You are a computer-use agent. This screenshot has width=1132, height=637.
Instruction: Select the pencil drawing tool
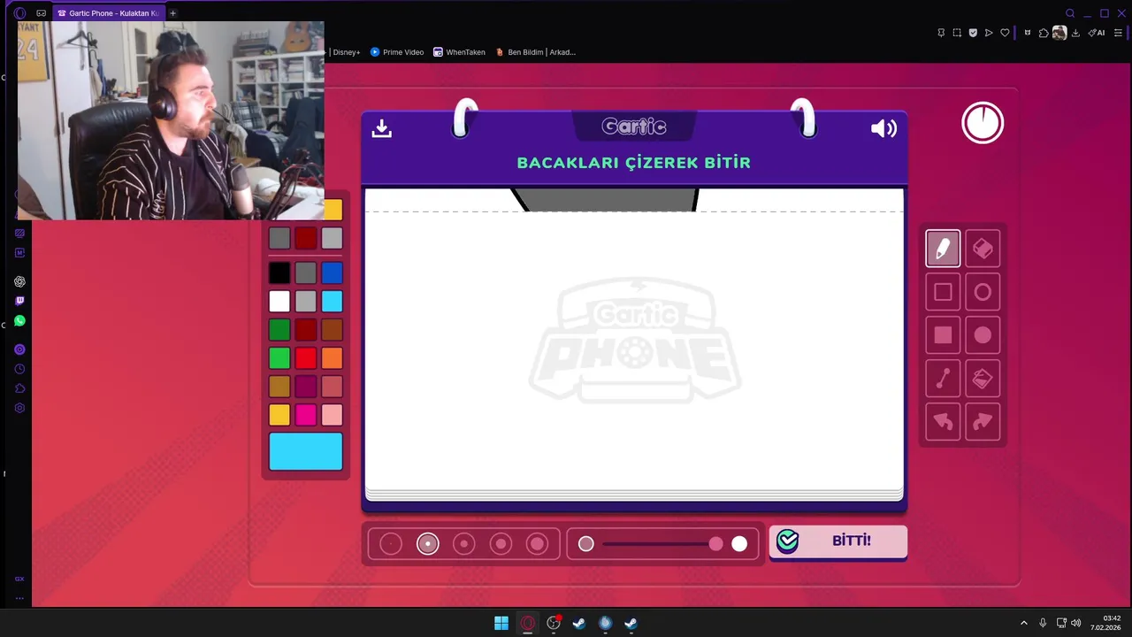point(943,249)
